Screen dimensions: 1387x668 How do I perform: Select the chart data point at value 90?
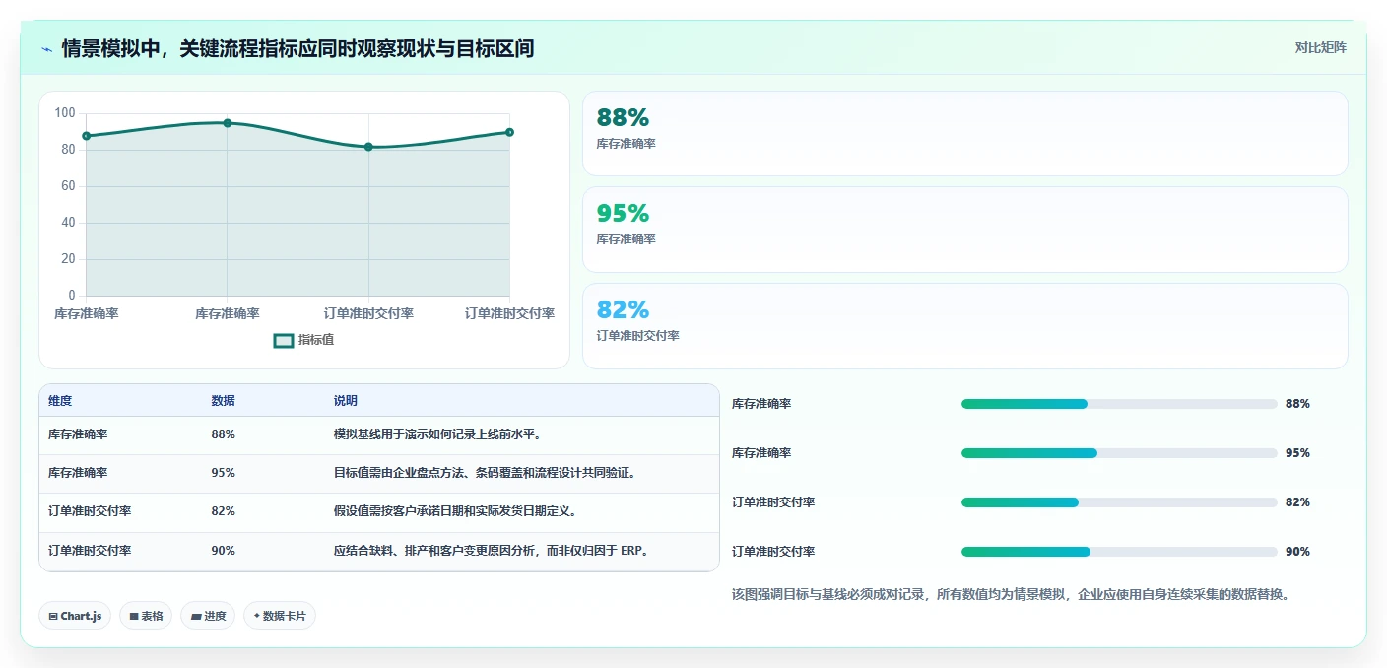[509, 132]
